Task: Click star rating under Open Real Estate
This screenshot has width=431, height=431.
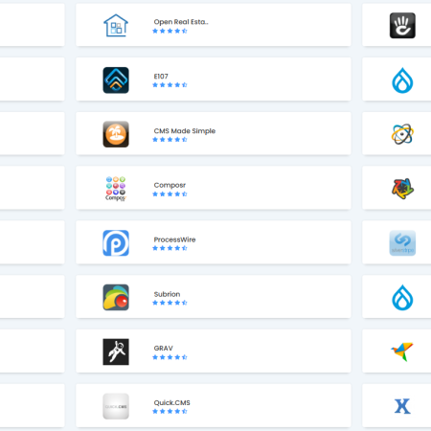Action: click(x=170, y=31)
